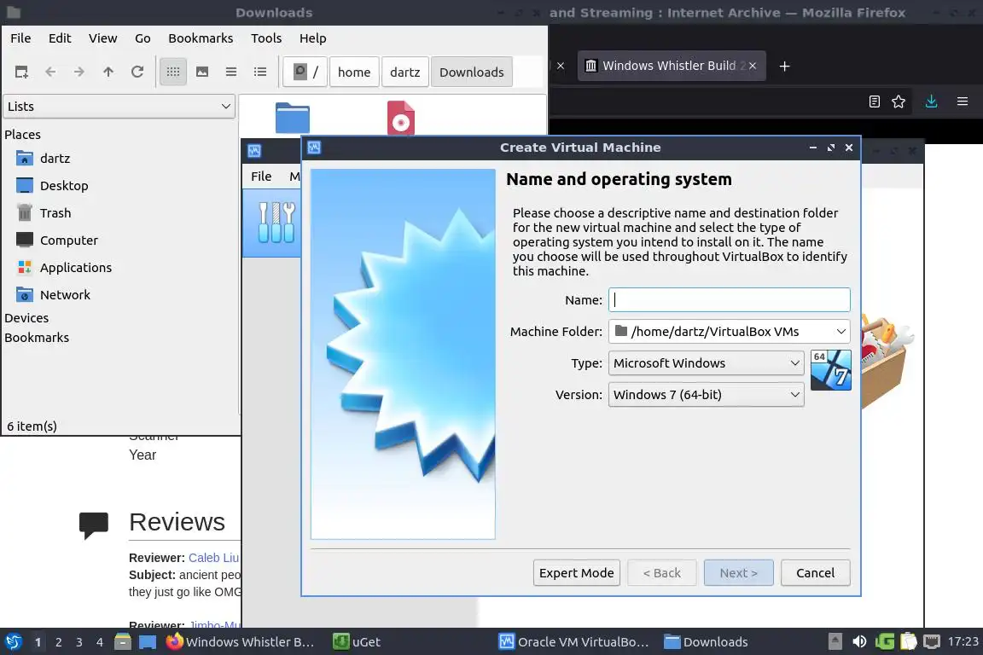Click the Name input field
The image size is (983, 655).
(729, 300)
